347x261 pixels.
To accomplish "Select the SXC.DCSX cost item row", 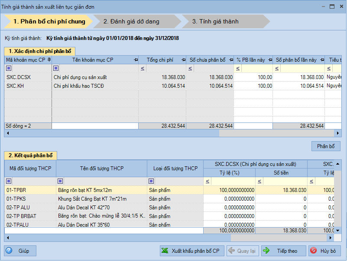I will pyautogui.click(x=172, y=77).
